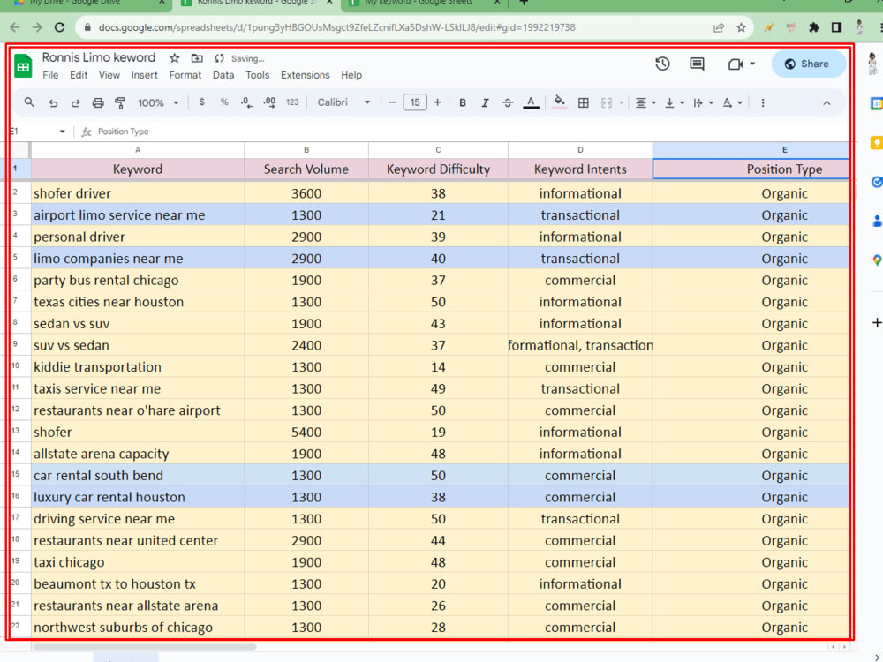Screen dimensions: 883x662
Task: Open the more toolbar options menu
Action: pyautogui.click(x=763, y=103)
